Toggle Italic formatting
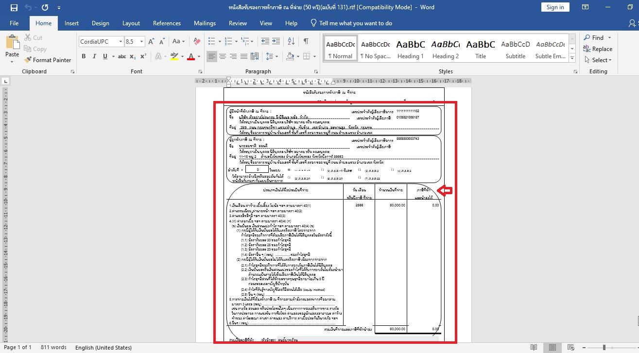 (94, 57)
